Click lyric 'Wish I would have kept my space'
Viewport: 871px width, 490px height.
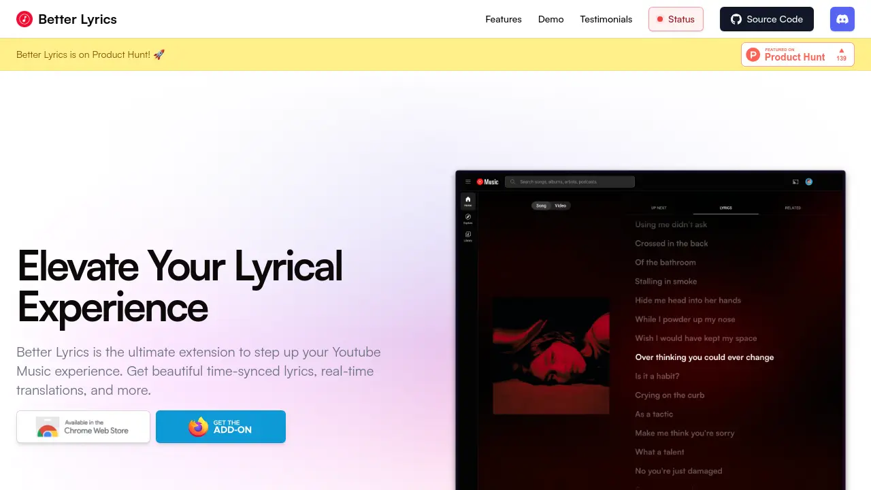point(696,338)
